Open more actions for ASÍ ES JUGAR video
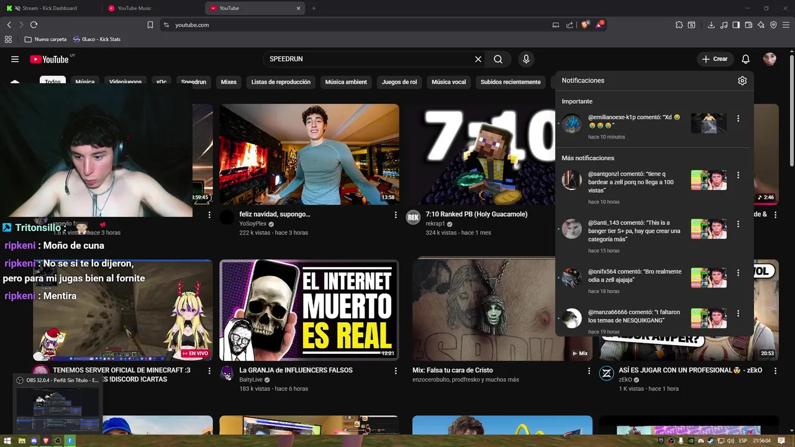Screen dimensions: 795x447 775,371
